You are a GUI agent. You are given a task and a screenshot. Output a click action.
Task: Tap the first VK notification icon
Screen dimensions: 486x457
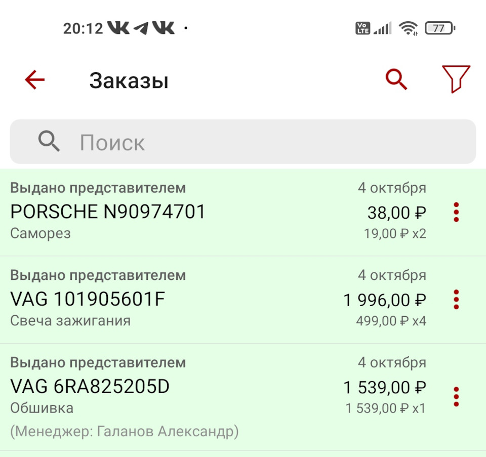(118, 28)
